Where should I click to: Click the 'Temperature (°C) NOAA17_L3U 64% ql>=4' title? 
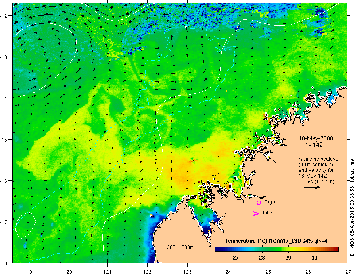pyautogui.click(x=276, y=241)
